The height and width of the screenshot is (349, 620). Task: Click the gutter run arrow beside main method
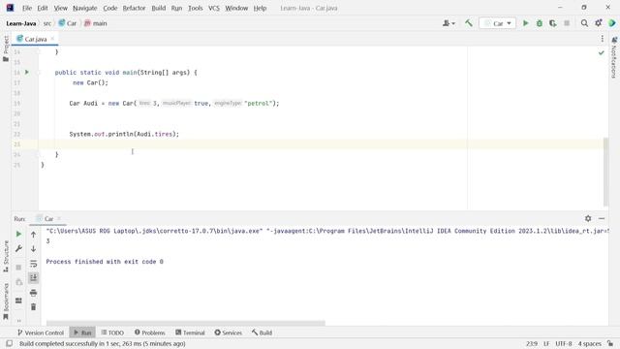27,72
